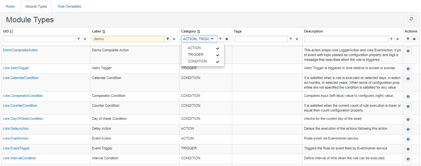Image resolution: width=421 pixels, height=166 pixels.
Task: Open the core.CalendarCondition link
Action: pyautogui.click(x=21, y=78)
